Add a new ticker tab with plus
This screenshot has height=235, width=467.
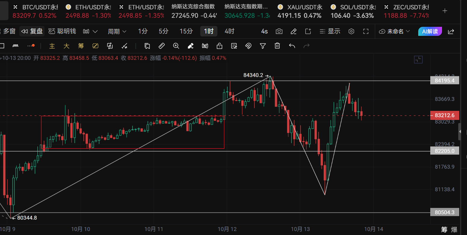click(x=445, y=11)
